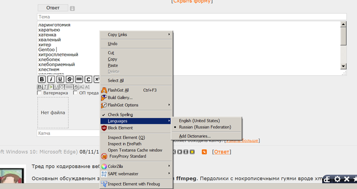Click the X icon in bottom-right panel
Screen dimensions: 357x189
(346, 179)
